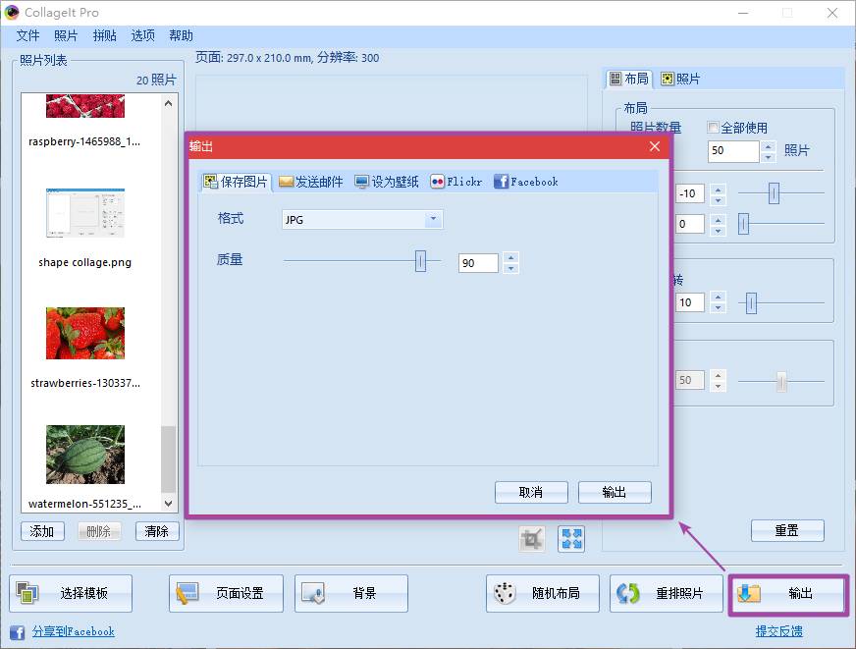Adjust the 质量 quality slider
This screenshot has width=856, height=649.
coord(420,261)
